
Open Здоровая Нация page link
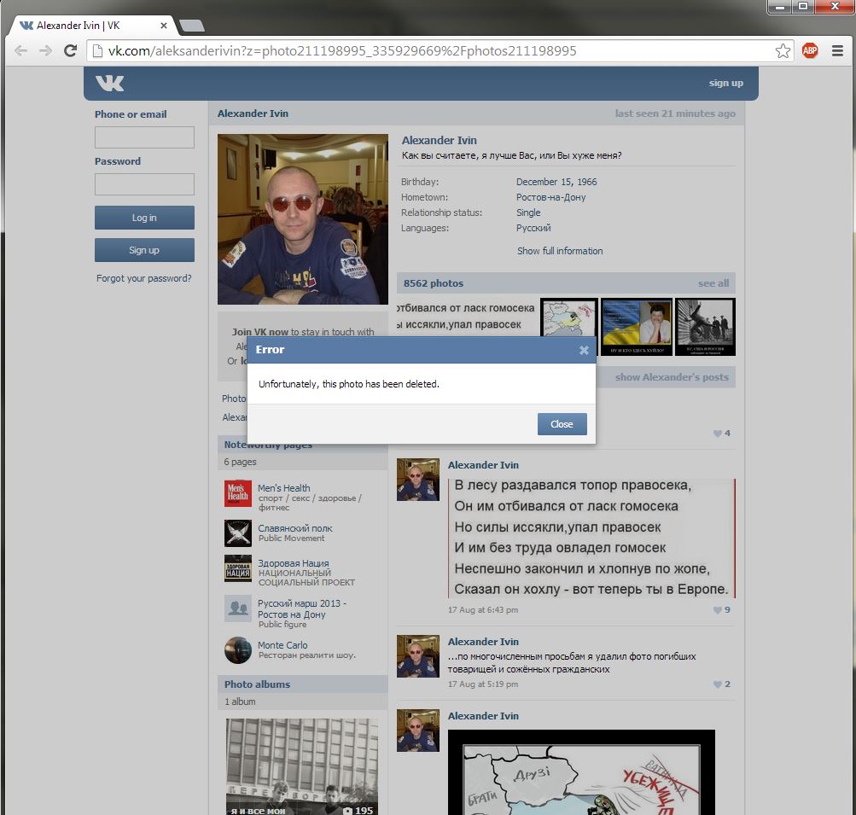pyautogui.click(x=294, y=563)
